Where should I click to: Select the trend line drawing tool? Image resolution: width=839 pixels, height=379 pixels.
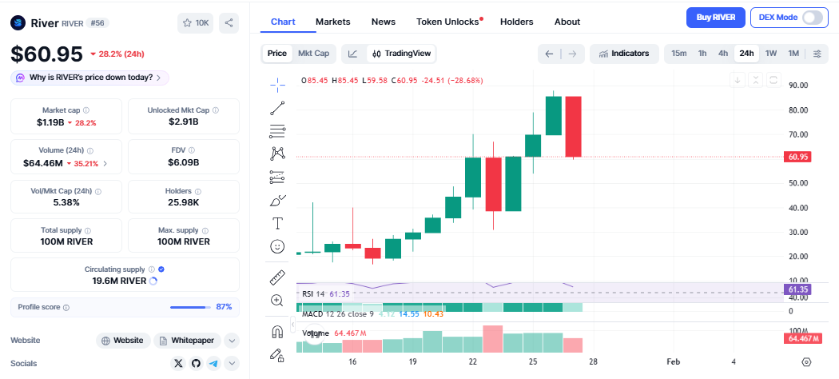click(277, 107)
